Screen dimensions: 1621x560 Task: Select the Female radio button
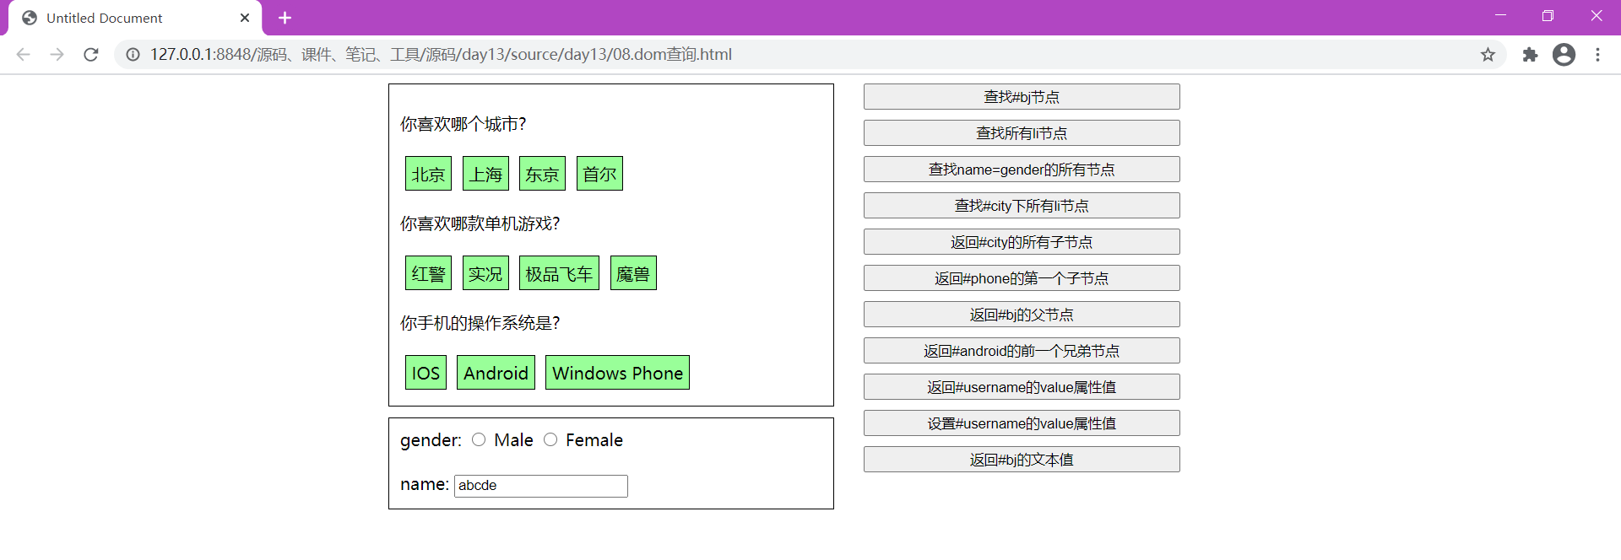[x=550, y=439]
